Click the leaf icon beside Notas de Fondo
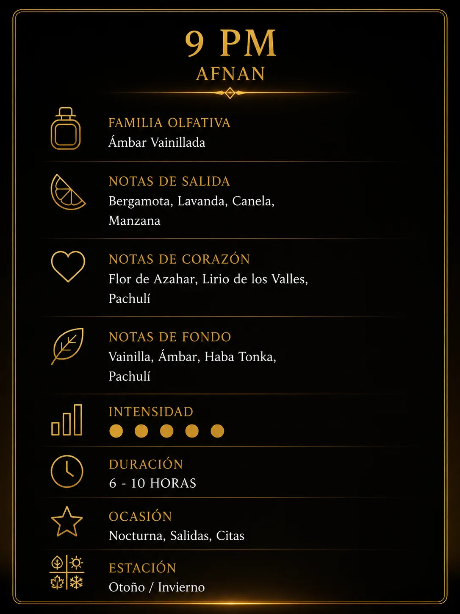Image resolution: width=460 pixels, height=614 pixels. [67, 346]
